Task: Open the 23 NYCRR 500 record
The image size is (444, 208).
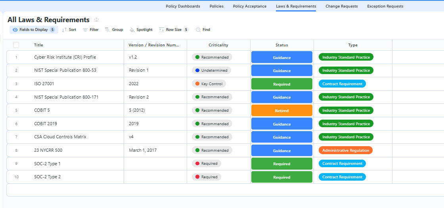Action: click(48, 150)
